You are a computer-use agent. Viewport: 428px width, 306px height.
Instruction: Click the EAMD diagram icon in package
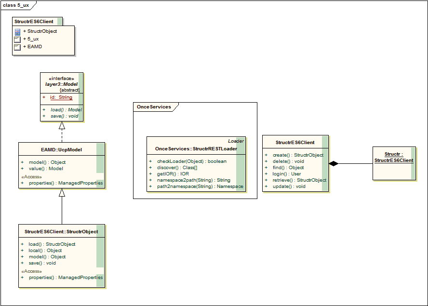pyautogui.click(x=17, y=47)
